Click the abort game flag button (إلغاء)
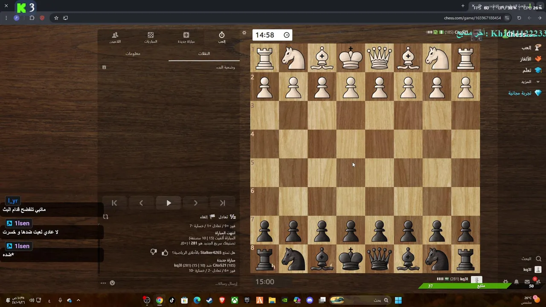546x307 pixels. [207, 217]
